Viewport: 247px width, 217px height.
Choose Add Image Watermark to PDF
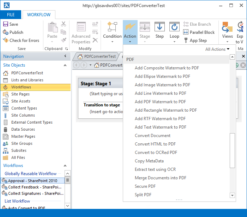162,85
